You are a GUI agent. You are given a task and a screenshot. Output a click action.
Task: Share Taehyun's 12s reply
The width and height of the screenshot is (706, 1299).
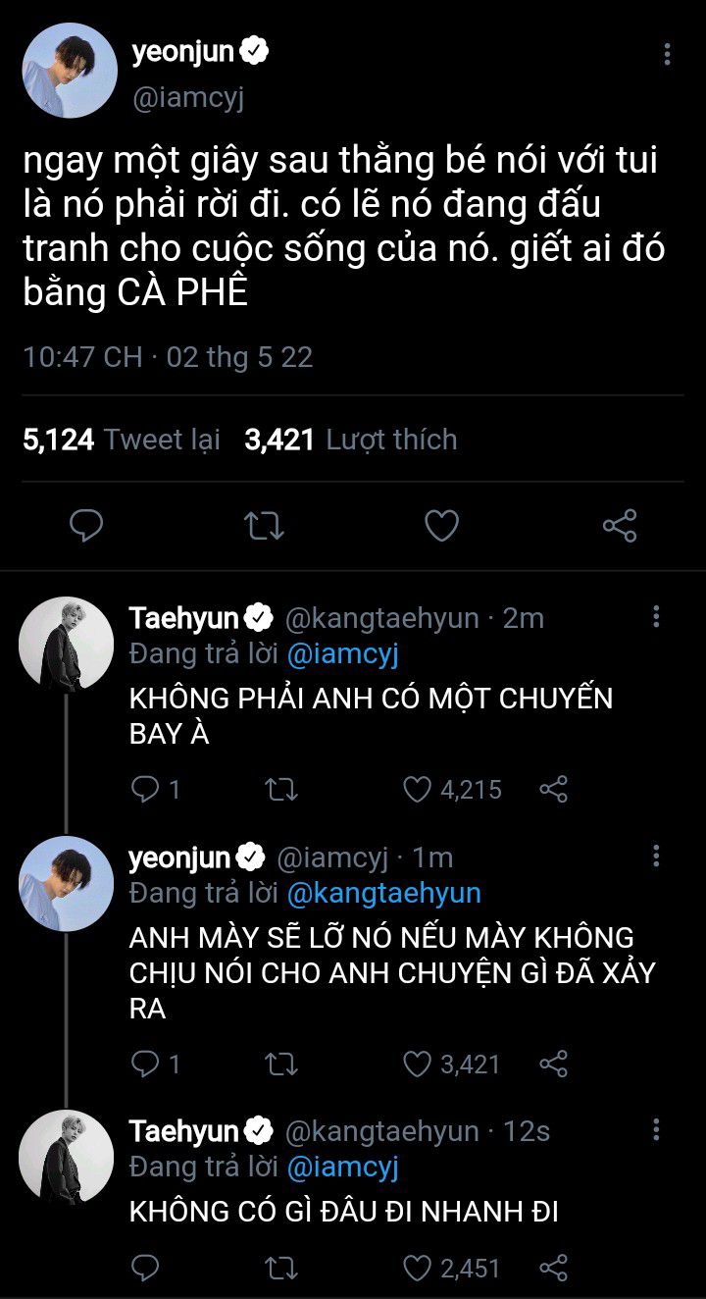coord(554,1267)
